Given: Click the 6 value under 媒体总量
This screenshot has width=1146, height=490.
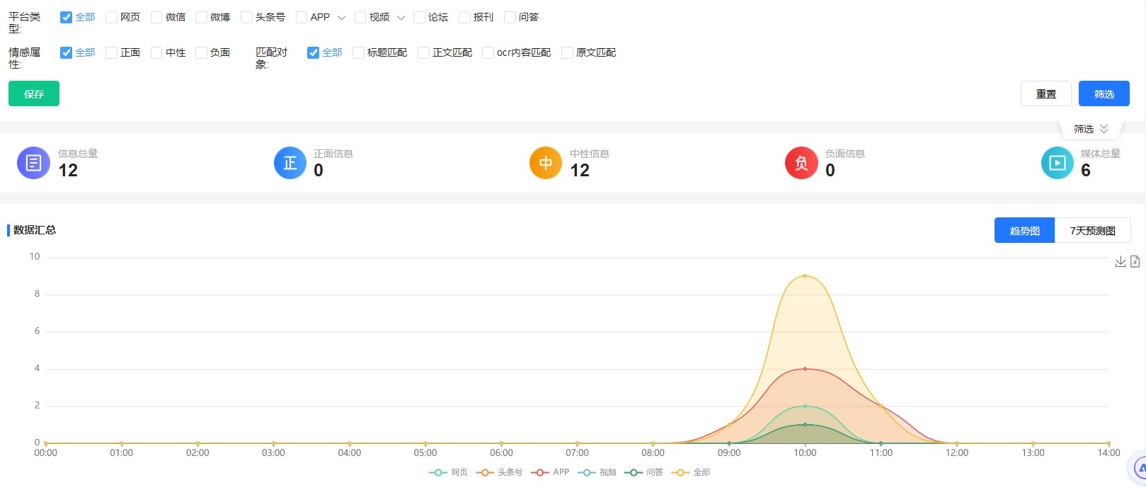Looking at the screenshot, I should coord(1086,171).
